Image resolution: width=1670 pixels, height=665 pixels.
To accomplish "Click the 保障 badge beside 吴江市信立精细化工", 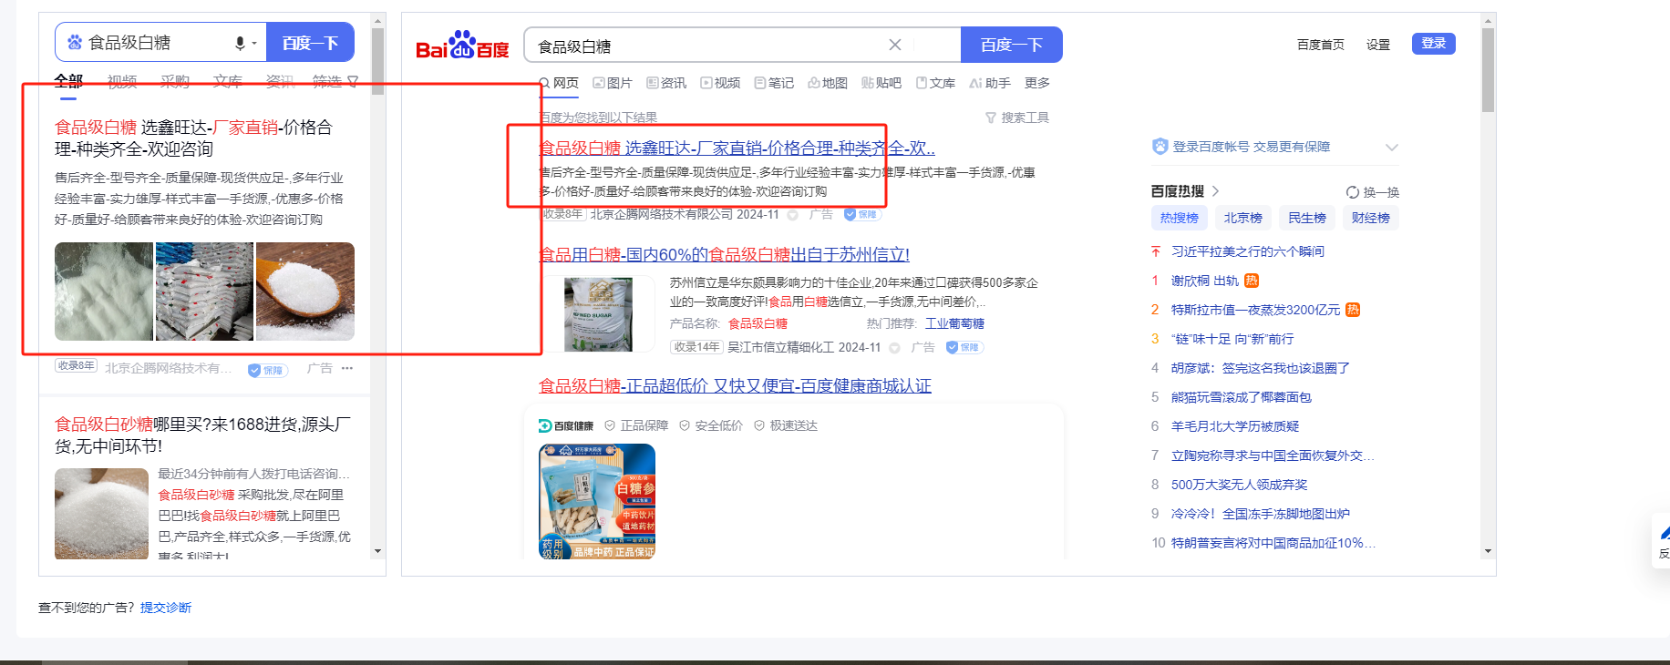I will pyautogui.click(x=964, y=347).
